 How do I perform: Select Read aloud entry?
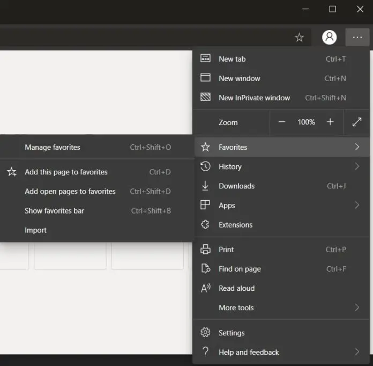pyautogui.click(x=281, y=288)
